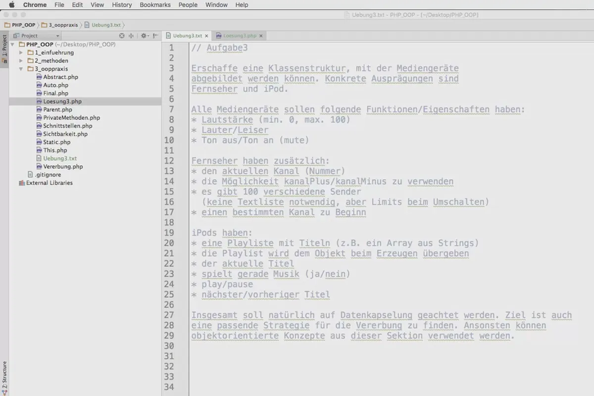
Task: Select This.php in the project tree
Action: pyautogui.click(x=55, y=150)
